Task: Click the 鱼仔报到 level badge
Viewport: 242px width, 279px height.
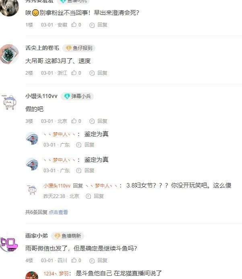Action: point(79,48)
